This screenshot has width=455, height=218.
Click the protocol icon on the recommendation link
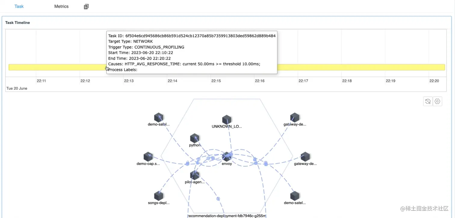click(218, 199)
